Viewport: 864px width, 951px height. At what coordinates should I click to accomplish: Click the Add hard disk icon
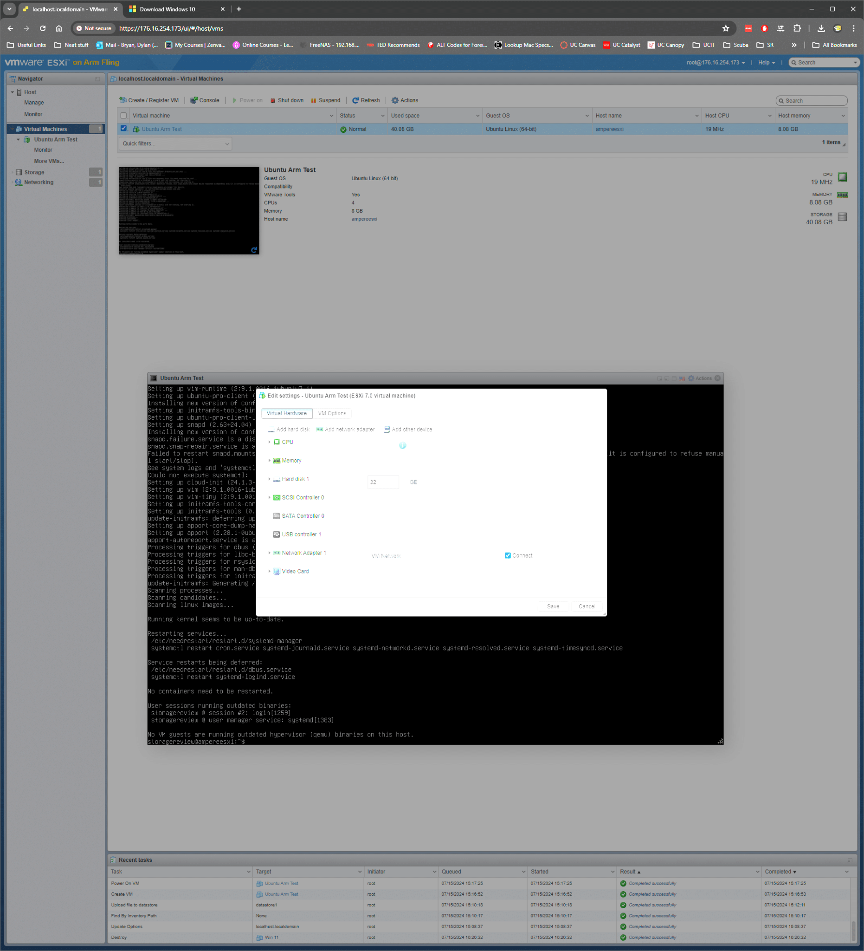(x=271, y=430)
